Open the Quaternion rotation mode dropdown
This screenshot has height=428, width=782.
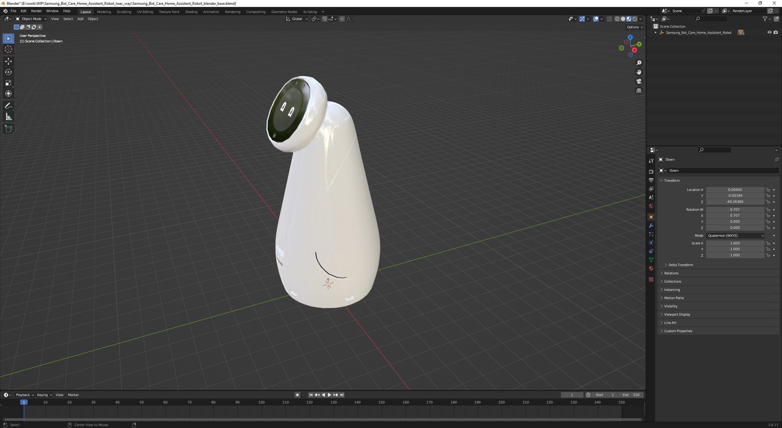(736, 236)
